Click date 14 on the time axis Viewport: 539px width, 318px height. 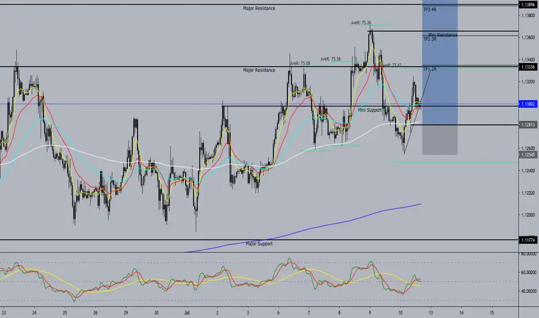pyautogui.click(x=462, y=313)
